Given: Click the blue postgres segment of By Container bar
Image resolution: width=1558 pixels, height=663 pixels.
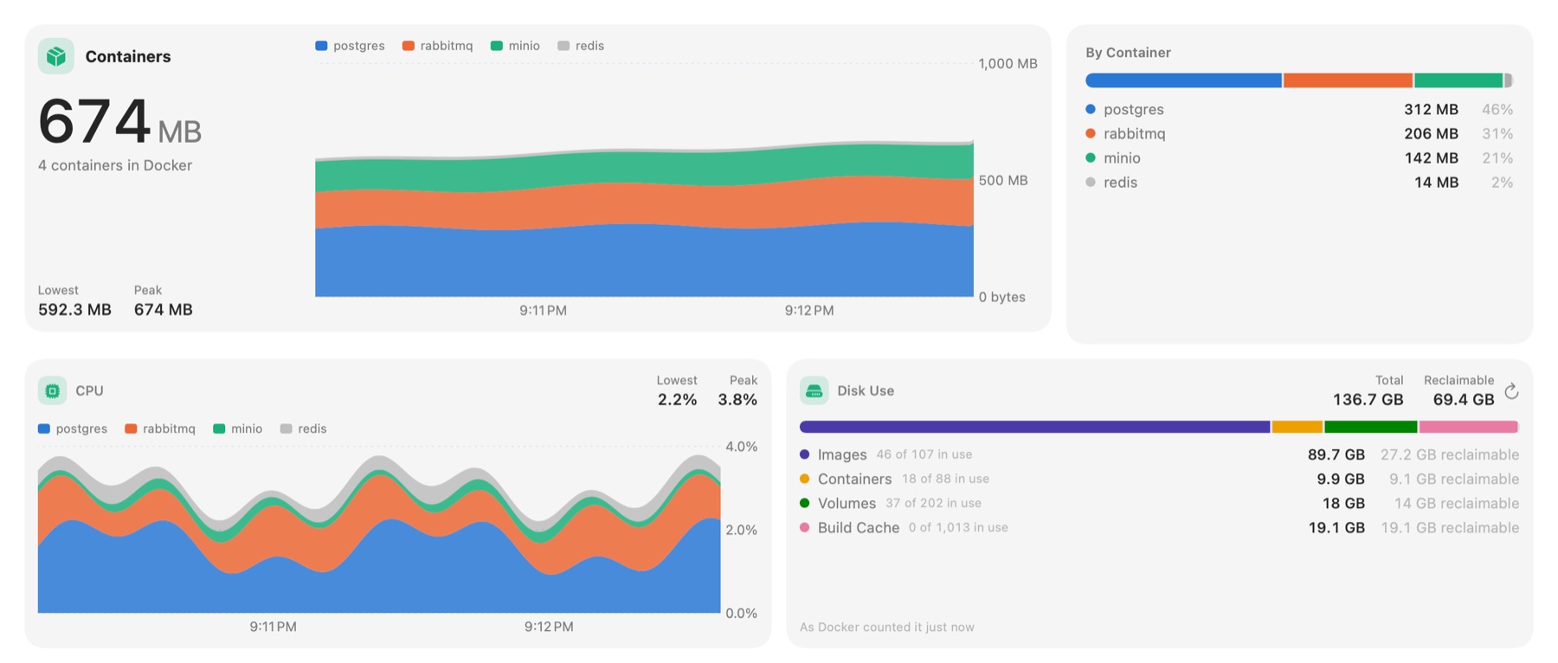Looking at the screenshot, I should pos(1183,80).
